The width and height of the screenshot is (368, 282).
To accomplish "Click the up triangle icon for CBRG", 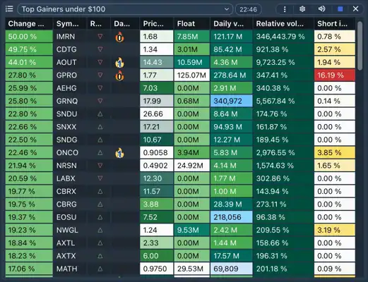I will 100,204.
